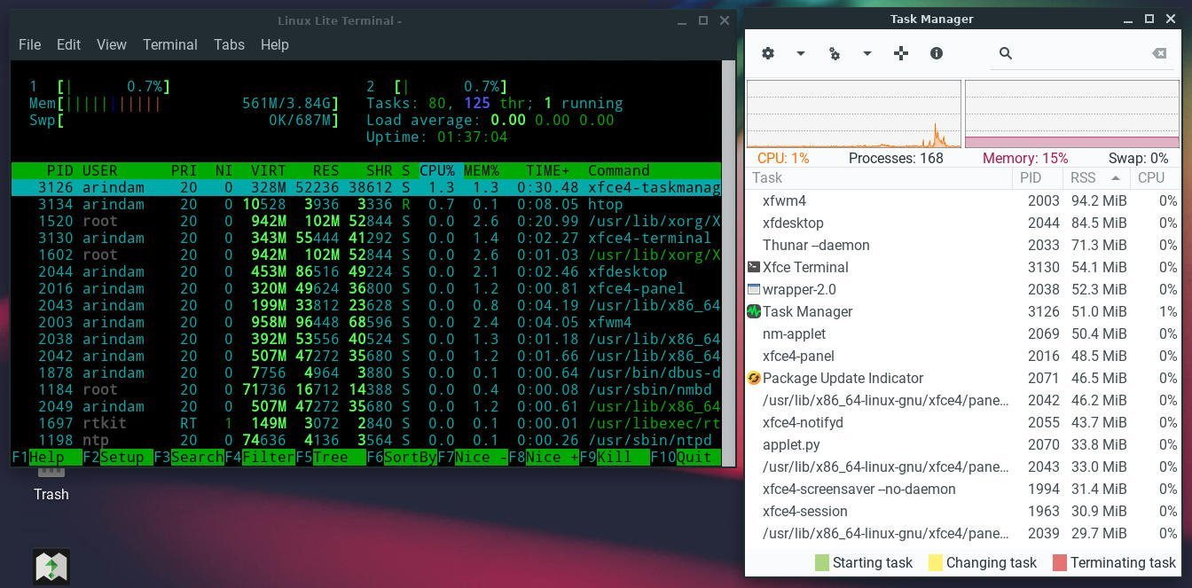The image size is (1192, 588).
Task: Open the About info icon
Action: coord(937,53)
